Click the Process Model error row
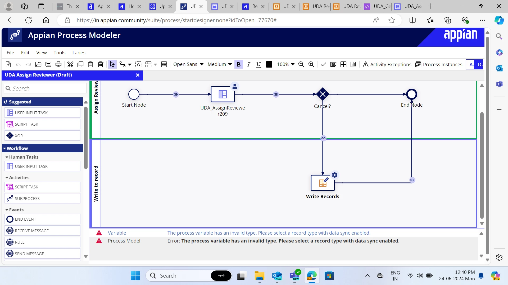508x285 pixels. point(284,241)
